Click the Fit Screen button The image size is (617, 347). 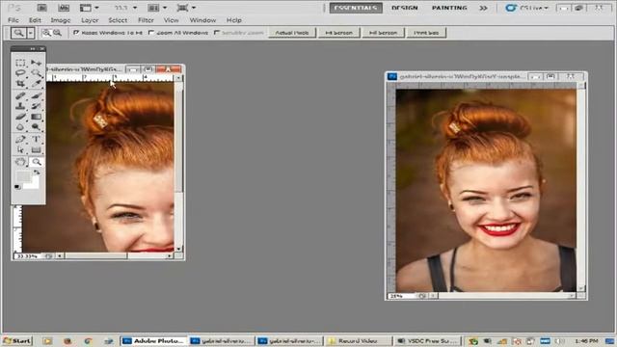338,33
